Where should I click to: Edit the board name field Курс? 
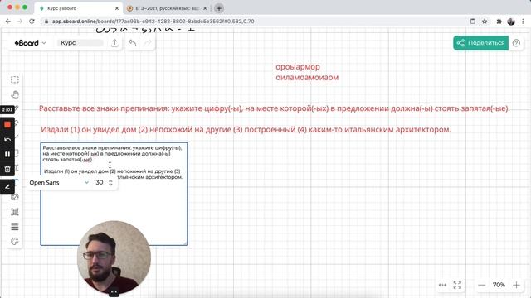(81, 43)
